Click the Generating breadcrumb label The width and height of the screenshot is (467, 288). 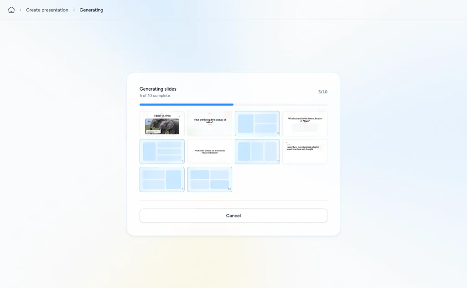tap(91, 10)
